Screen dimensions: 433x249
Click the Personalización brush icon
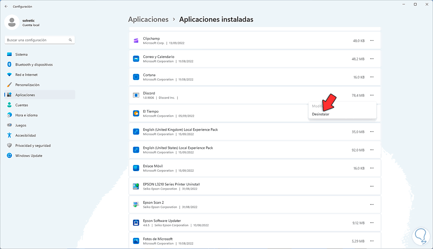click(x=9, y=85)
